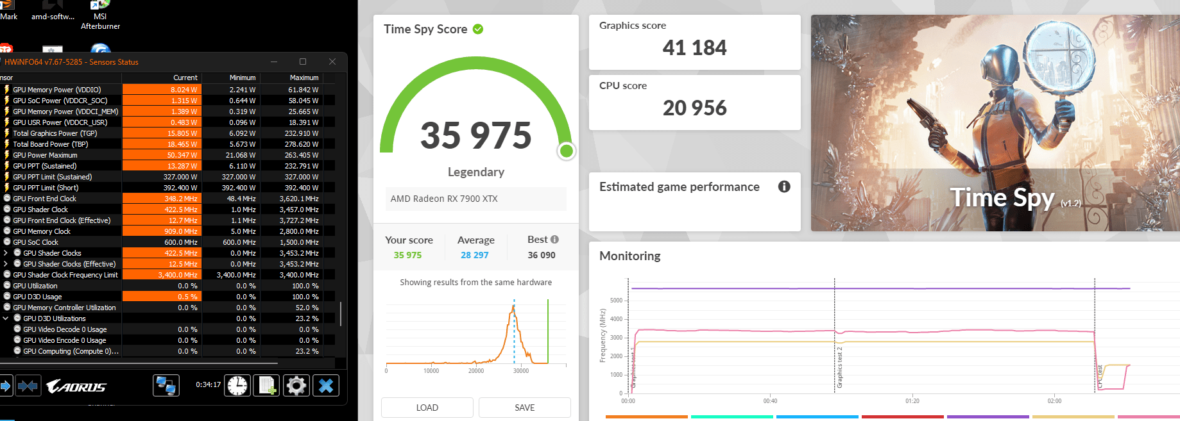Click the info icon next to Best score
This screenshot has height=421, width=1180.
coord(554,240)
